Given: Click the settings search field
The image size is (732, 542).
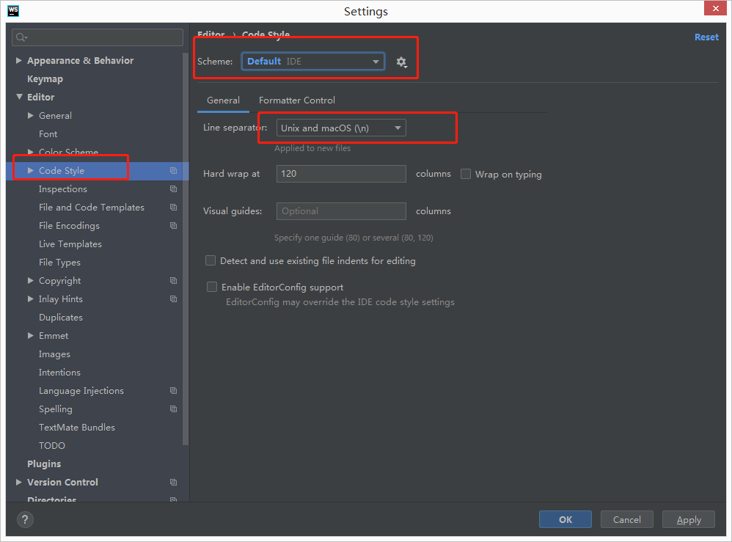Looking at the screenshot, I should coord(98,37).
